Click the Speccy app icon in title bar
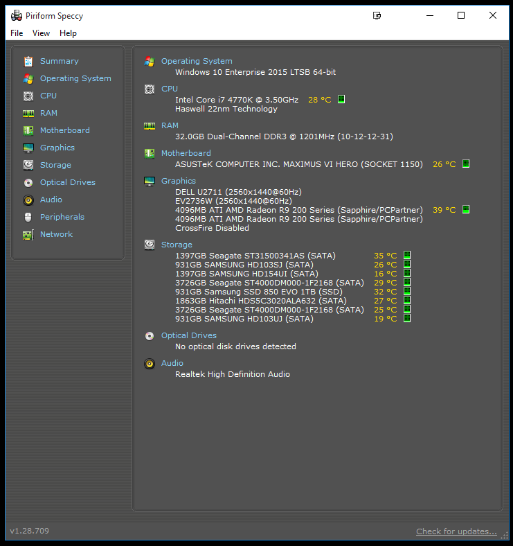513x546 pixels. tap(17, 16)
